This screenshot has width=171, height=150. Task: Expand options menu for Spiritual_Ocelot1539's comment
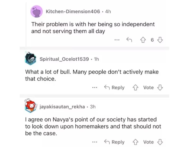coord(94,87)
